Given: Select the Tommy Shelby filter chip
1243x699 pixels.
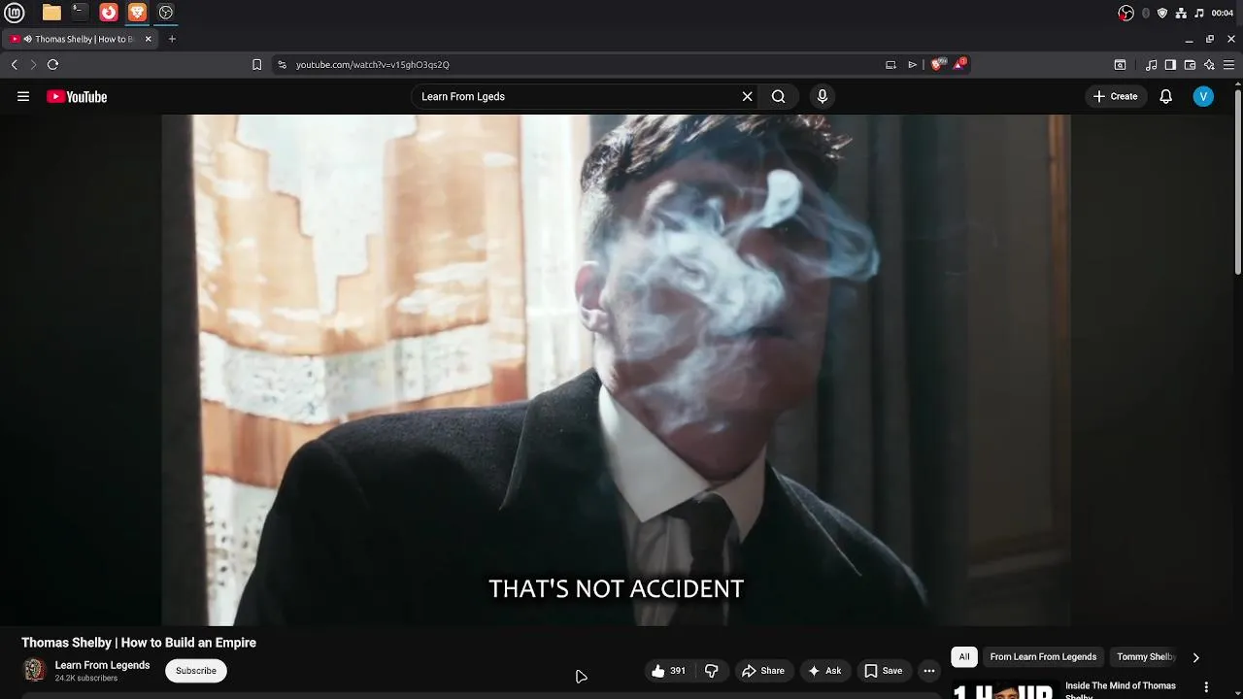Looking at the screenshot, I should pyautogui.click(x=1146, y=657).
